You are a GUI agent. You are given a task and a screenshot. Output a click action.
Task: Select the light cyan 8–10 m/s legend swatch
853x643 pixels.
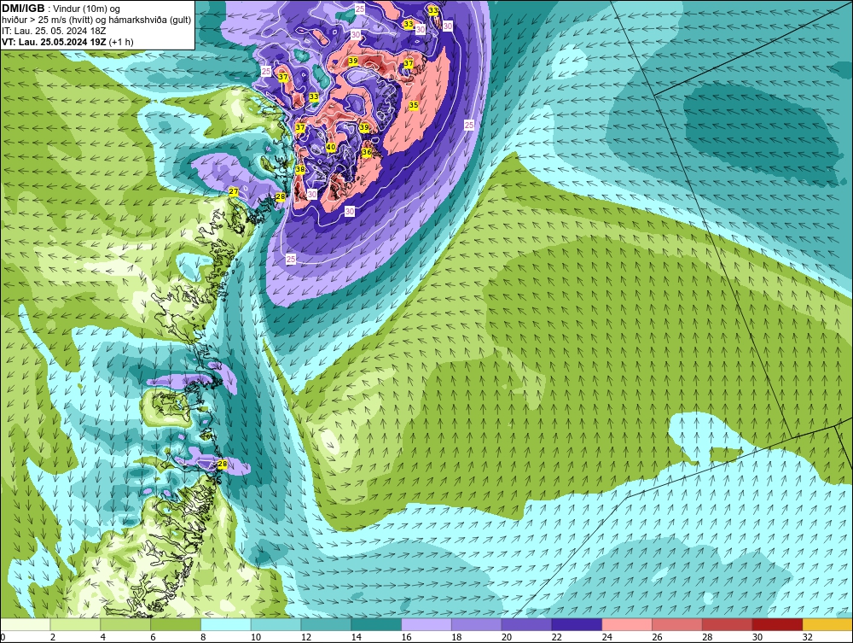coord(226,624)
